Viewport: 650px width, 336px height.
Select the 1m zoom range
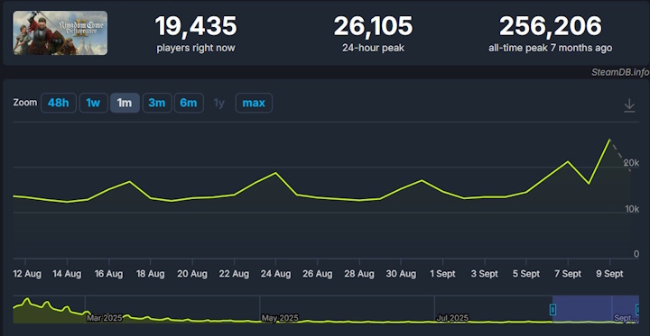tap(125, 103)
